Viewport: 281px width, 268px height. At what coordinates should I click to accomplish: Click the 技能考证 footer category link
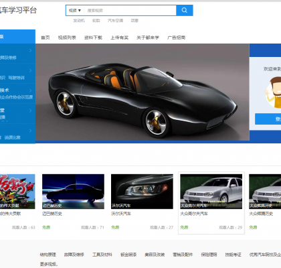233,255
